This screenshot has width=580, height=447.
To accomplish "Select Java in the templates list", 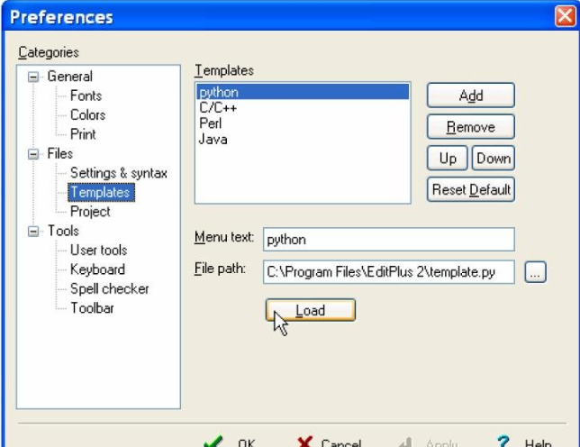I will click(303, 139).
